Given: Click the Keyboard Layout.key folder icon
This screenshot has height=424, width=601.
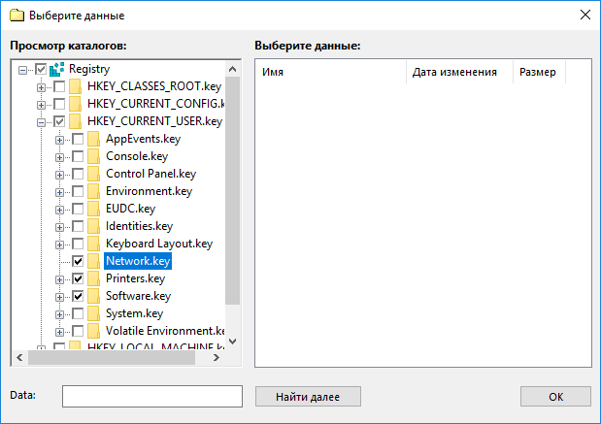Looking at the screenshot, I should click(93, 244).
